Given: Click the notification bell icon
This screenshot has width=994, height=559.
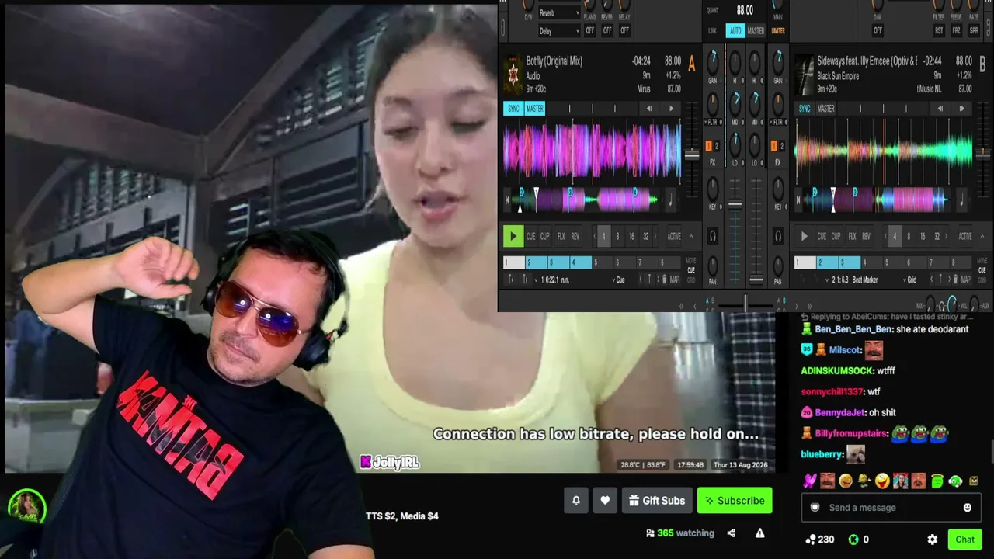Looking at the screenshot, I should click(x=576, y=501).
